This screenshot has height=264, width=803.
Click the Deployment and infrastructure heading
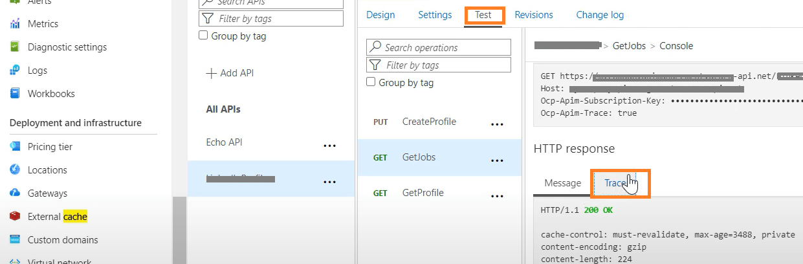click(76, 123)
